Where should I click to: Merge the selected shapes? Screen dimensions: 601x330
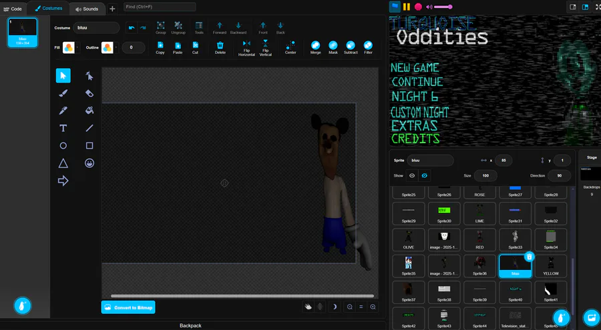[x=315, y=47]
